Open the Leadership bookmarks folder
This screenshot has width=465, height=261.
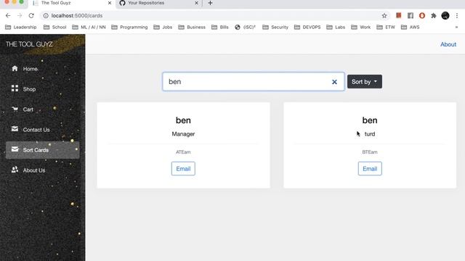(x=21, y=28)
